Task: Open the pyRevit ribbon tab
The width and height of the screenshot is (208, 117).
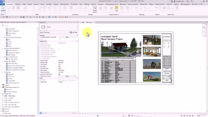Action: (176, 4)
